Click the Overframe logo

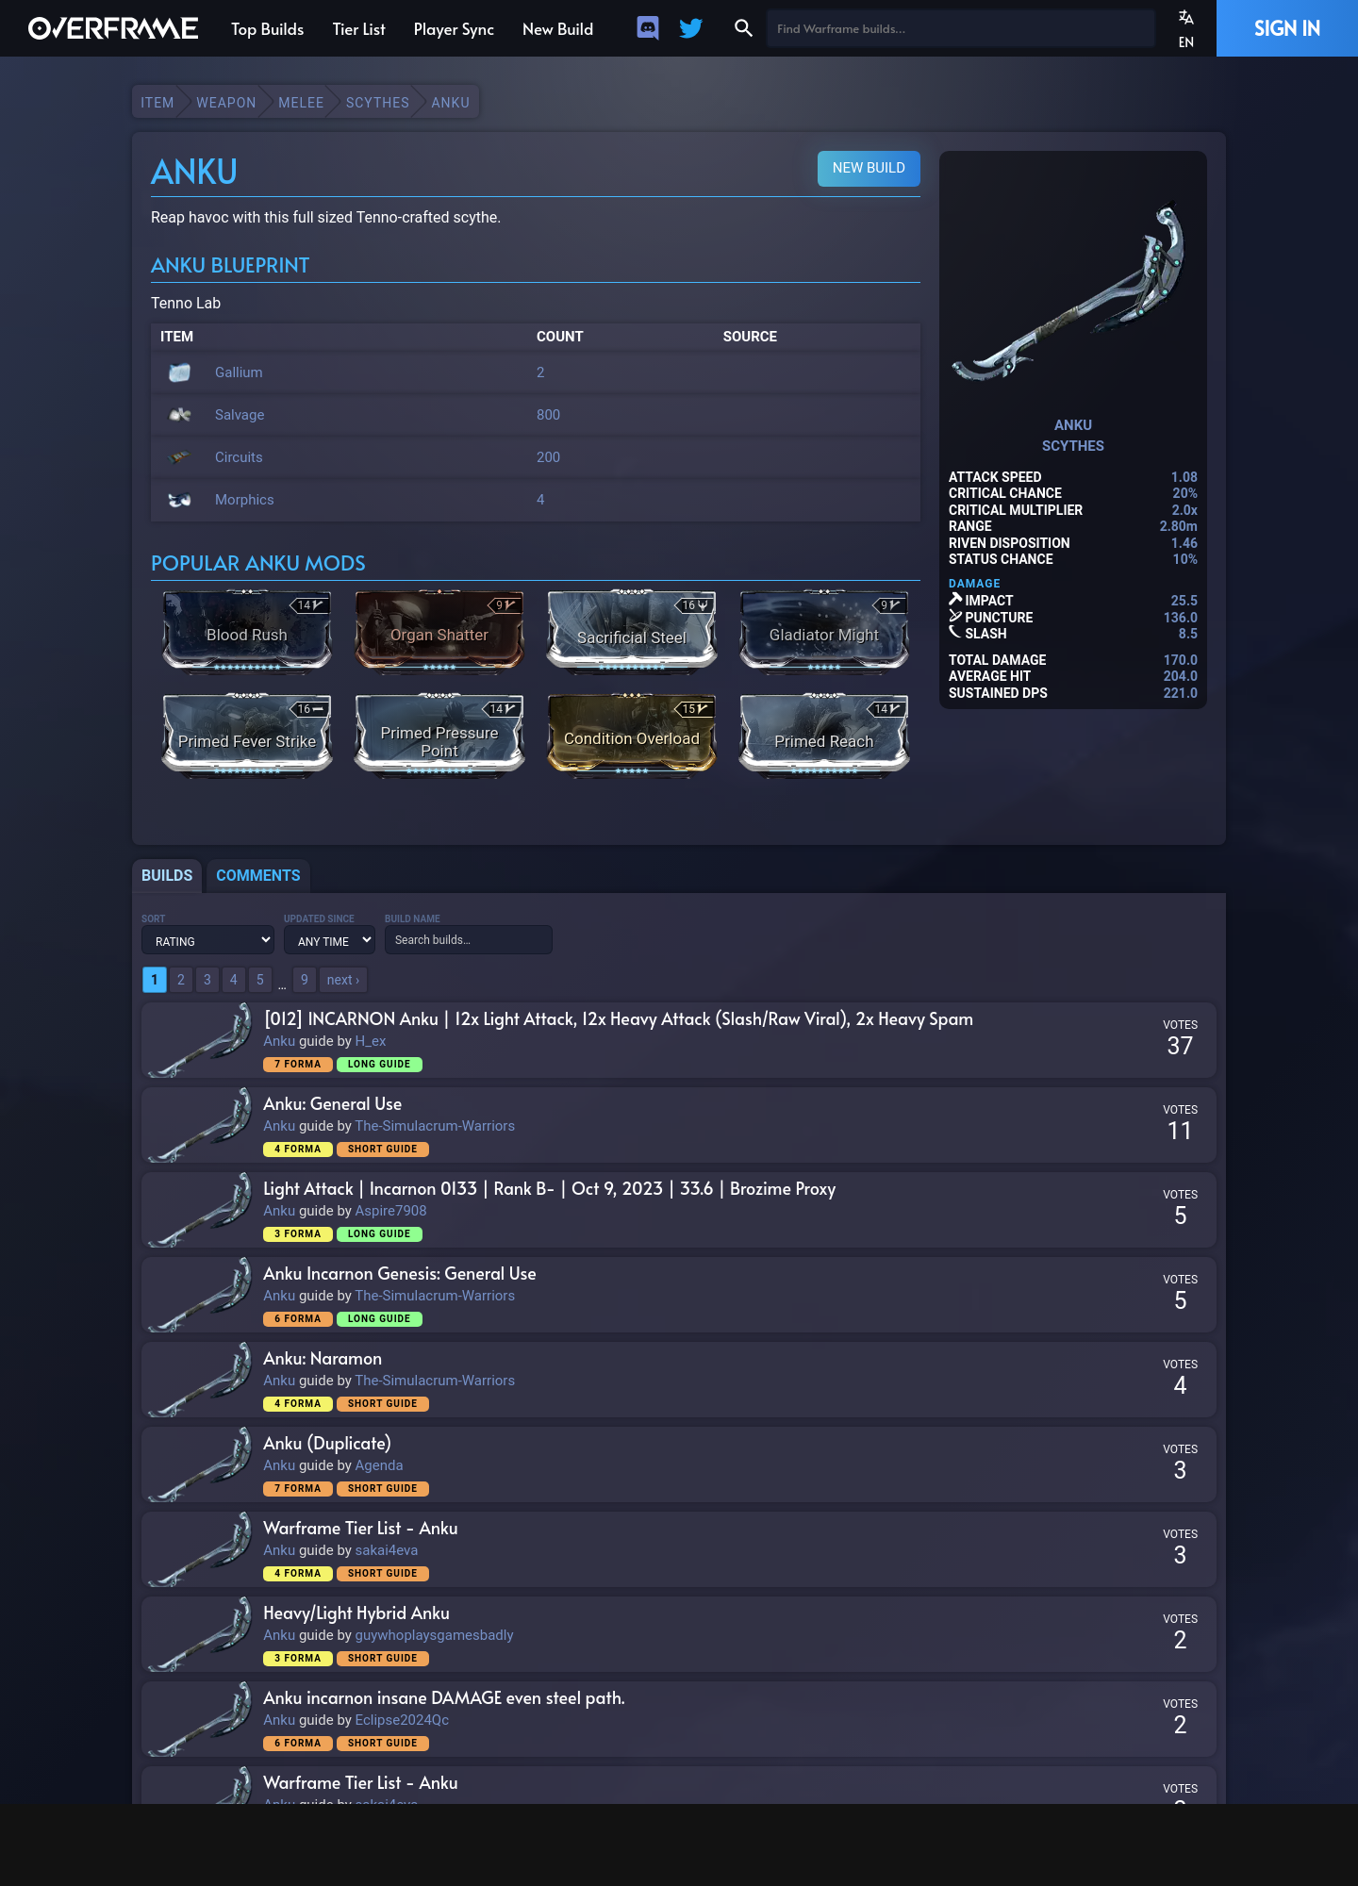[113, 28]
